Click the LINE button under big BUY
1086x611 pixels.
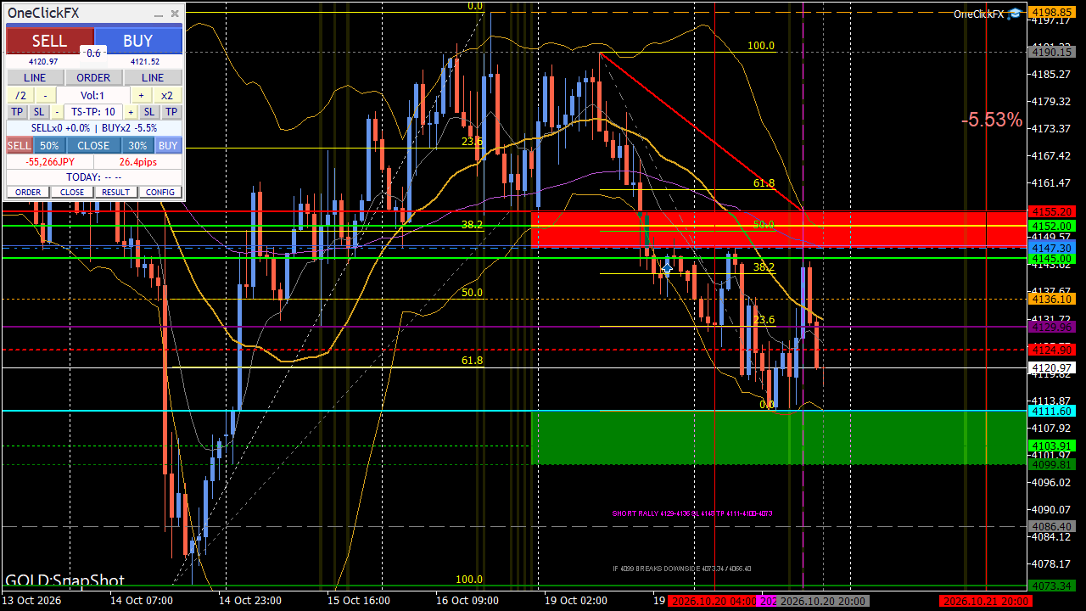click(x=153, y=77)
